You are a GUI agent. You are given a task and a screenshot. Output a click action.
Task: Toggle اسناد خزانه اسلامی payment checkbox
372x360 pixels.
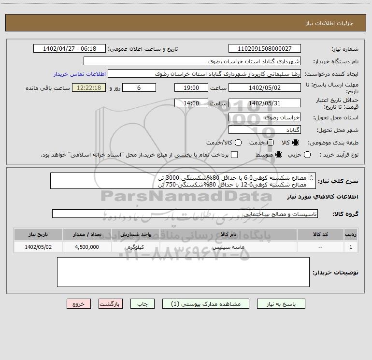(x=234, y=155)
